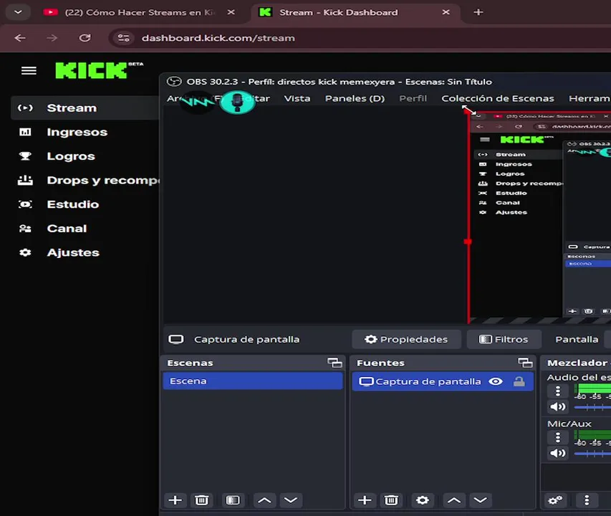The height and width of the screenshot is (516, 611).
Task: Open Filtros for the selected source
Action: point(504,340)
